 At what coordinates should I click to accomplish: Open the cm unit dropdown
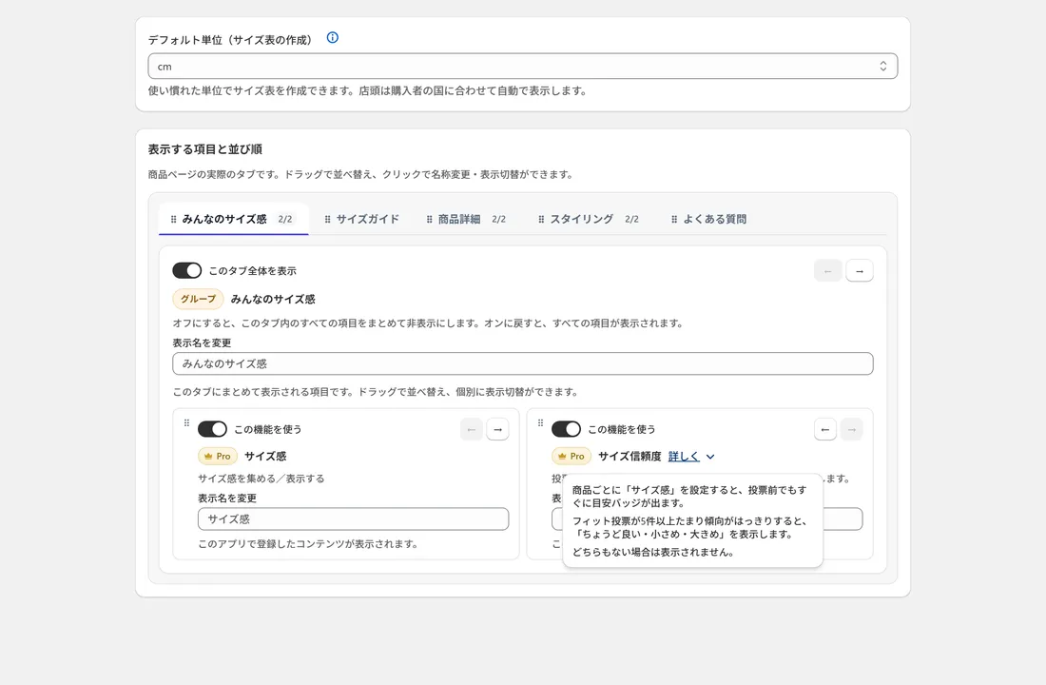pyautogui.click(x=522, y=66)
